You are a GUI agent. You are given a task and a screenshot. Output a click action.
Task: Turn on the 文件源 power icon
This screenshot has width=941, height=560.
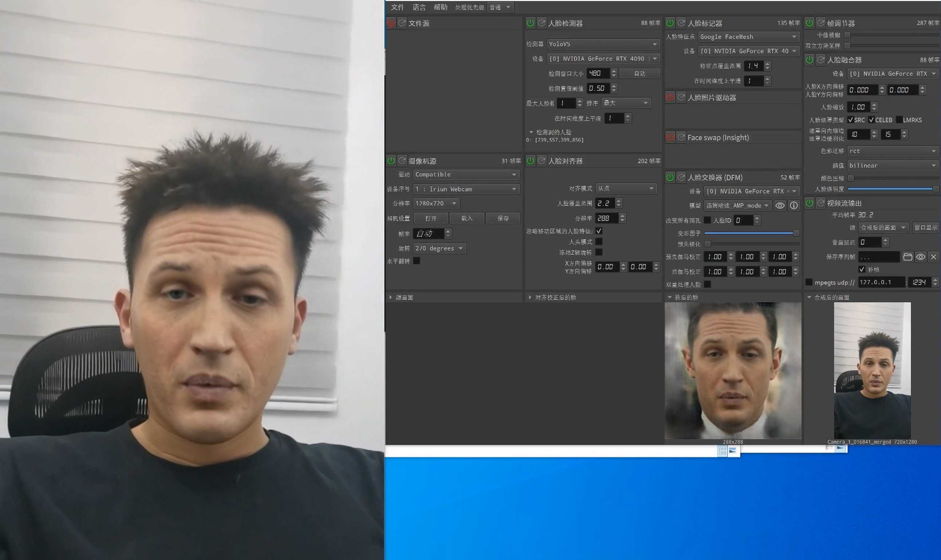tap(390, 23)
